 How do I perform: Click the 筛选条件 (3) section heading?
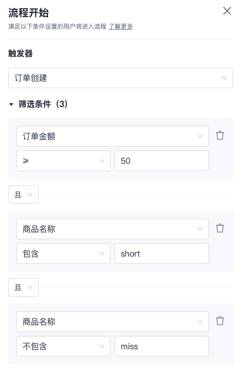43,104
